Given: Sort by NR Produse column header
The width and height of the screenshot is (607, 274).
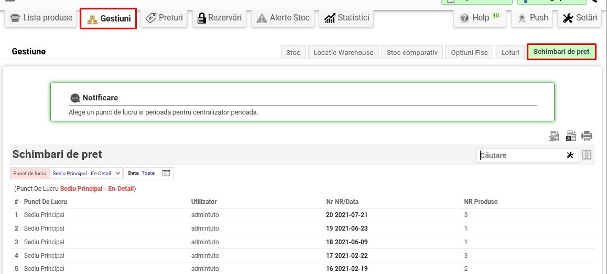Looking at the screenshot, I should pos(481,201).
